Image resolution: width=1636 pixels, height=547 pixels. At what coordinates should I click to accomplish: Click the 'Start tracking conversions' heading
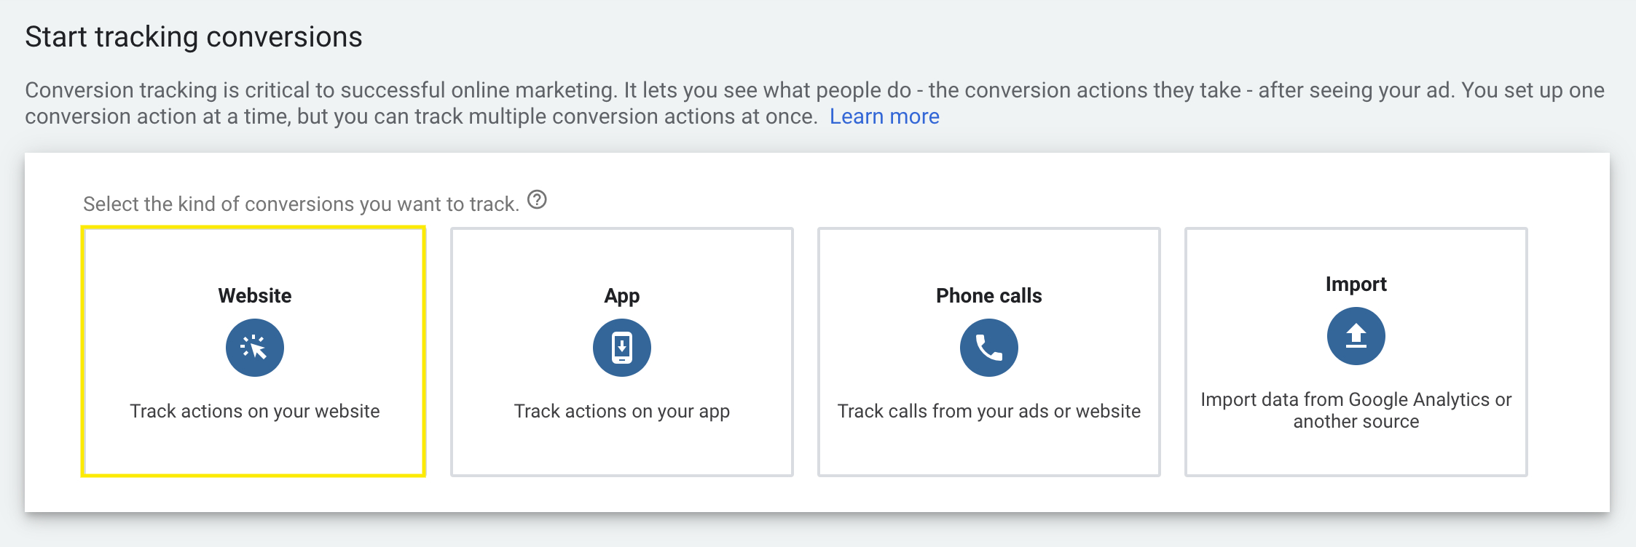194,37
